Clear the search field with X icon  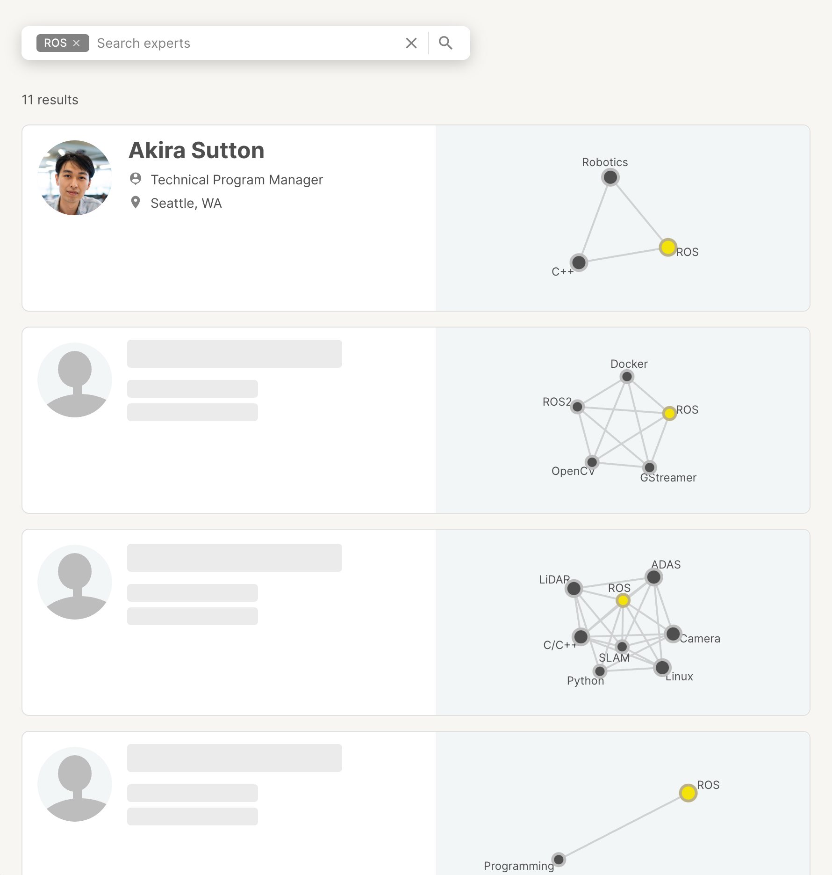[411, 43]
